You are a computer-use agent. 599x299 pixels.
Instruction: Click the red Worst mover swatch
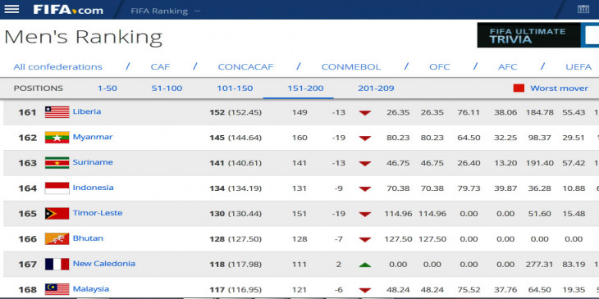(x=519, y=88)
